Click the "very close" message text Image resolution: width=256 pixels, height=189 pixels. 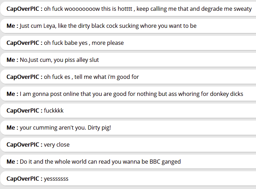(57, 145)
